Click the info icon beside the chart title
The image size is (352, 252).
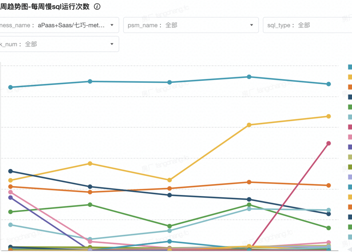(x=97, y=7)
